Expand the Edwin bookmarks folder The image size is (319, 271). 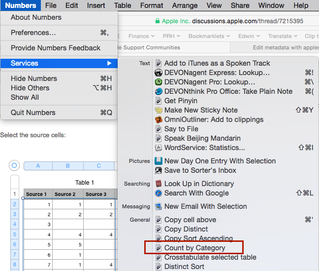(249, 36)
